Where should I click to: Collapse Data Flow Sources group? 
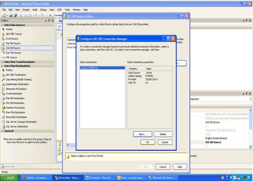click(2, 25)
